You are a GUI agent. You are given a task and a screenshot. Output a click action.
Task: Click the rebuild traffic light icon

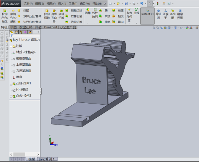coord(158,3)
